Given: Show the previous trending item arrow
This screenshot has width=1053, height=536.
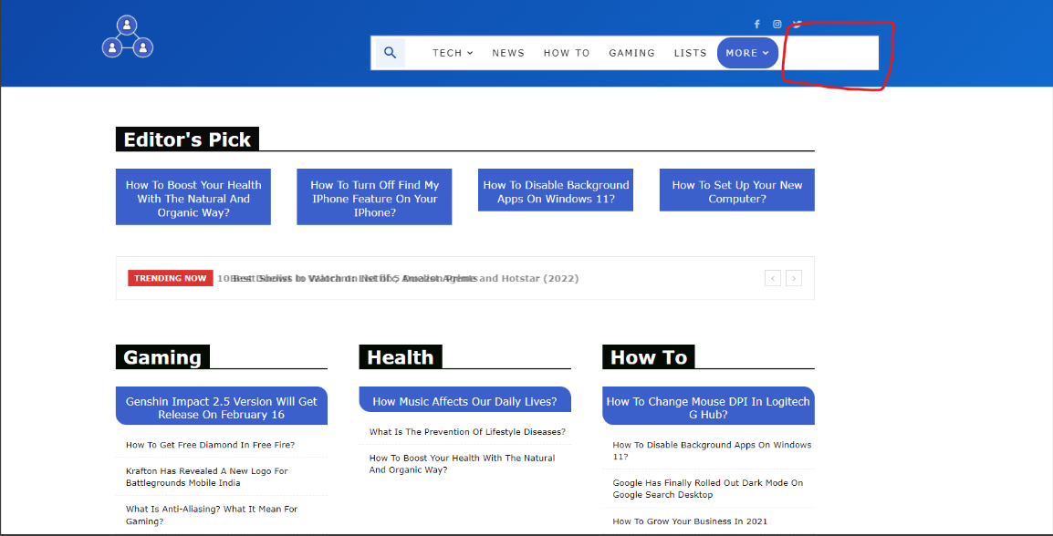Looking at the screenshot, I should pos(772,278).
